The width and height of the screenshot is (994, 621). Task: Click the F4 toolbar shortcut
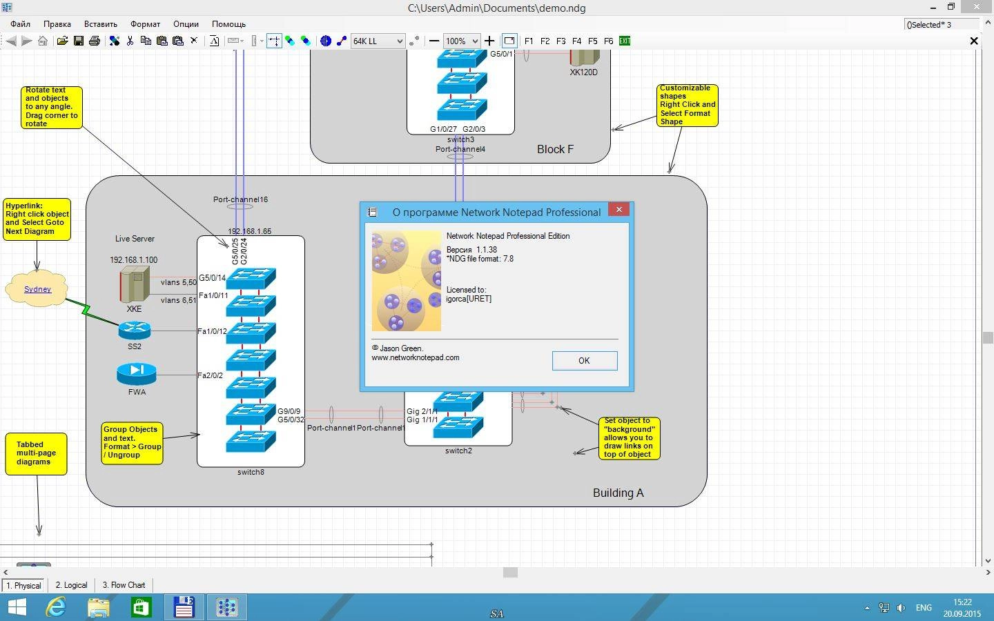point(576,41)
